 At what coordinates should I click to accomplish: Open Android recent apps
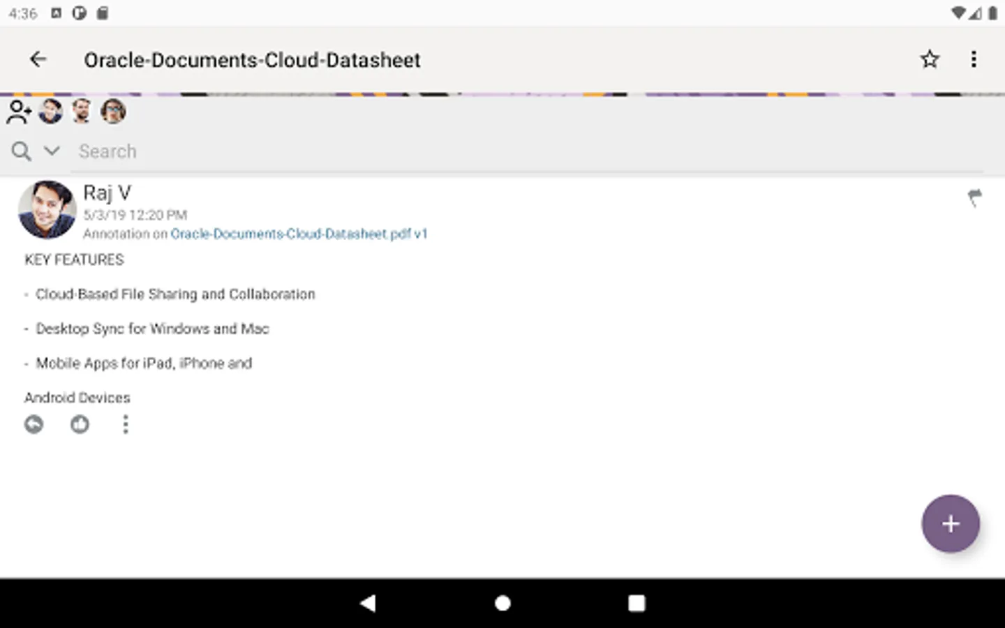[x=636, y=603]
